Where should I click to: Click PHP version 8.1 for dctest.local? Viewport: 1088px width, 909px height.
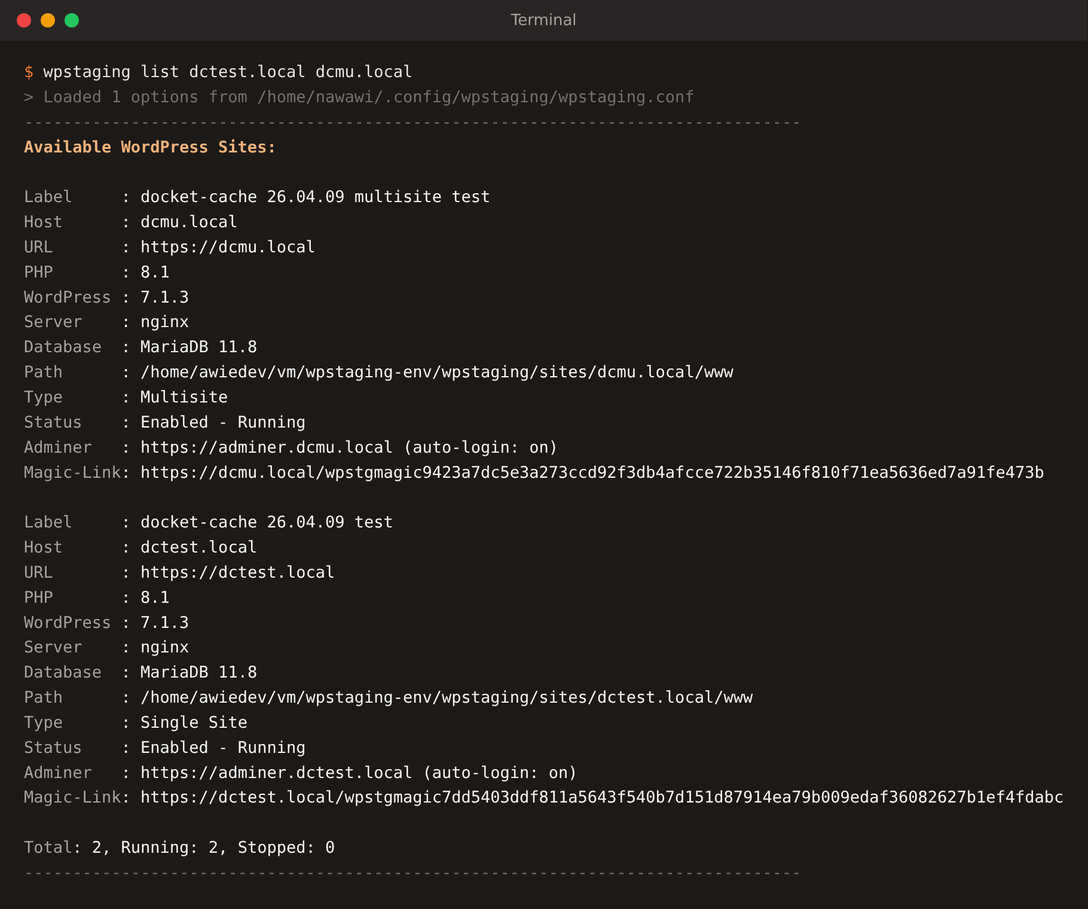point(155,597)
